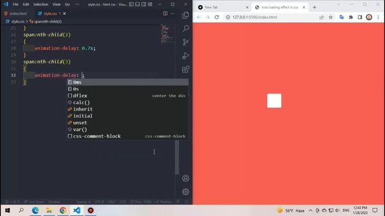The height and width of the screenshot is (216, 385).
Task: Select the 0s autocomplete suggestion
Action: click(x=128, y=89)
